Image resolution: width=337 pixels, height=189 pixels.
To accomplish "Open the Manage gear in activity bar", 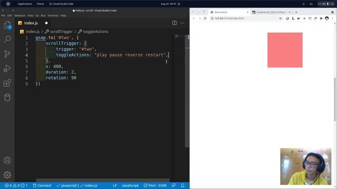I will [7, 175].
